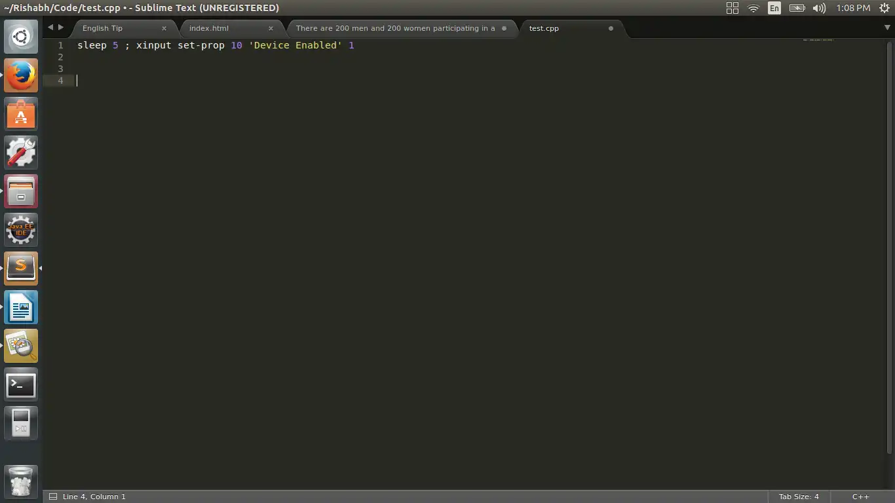Viewport: 895px width, 503px height.
Task: Click the unsaved dot on test.cpp tab
Action: [x=611, y=28]
